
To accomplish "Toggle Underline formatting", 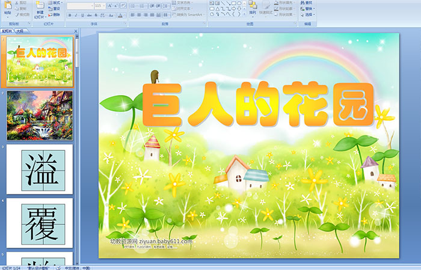I will [82, 15].
